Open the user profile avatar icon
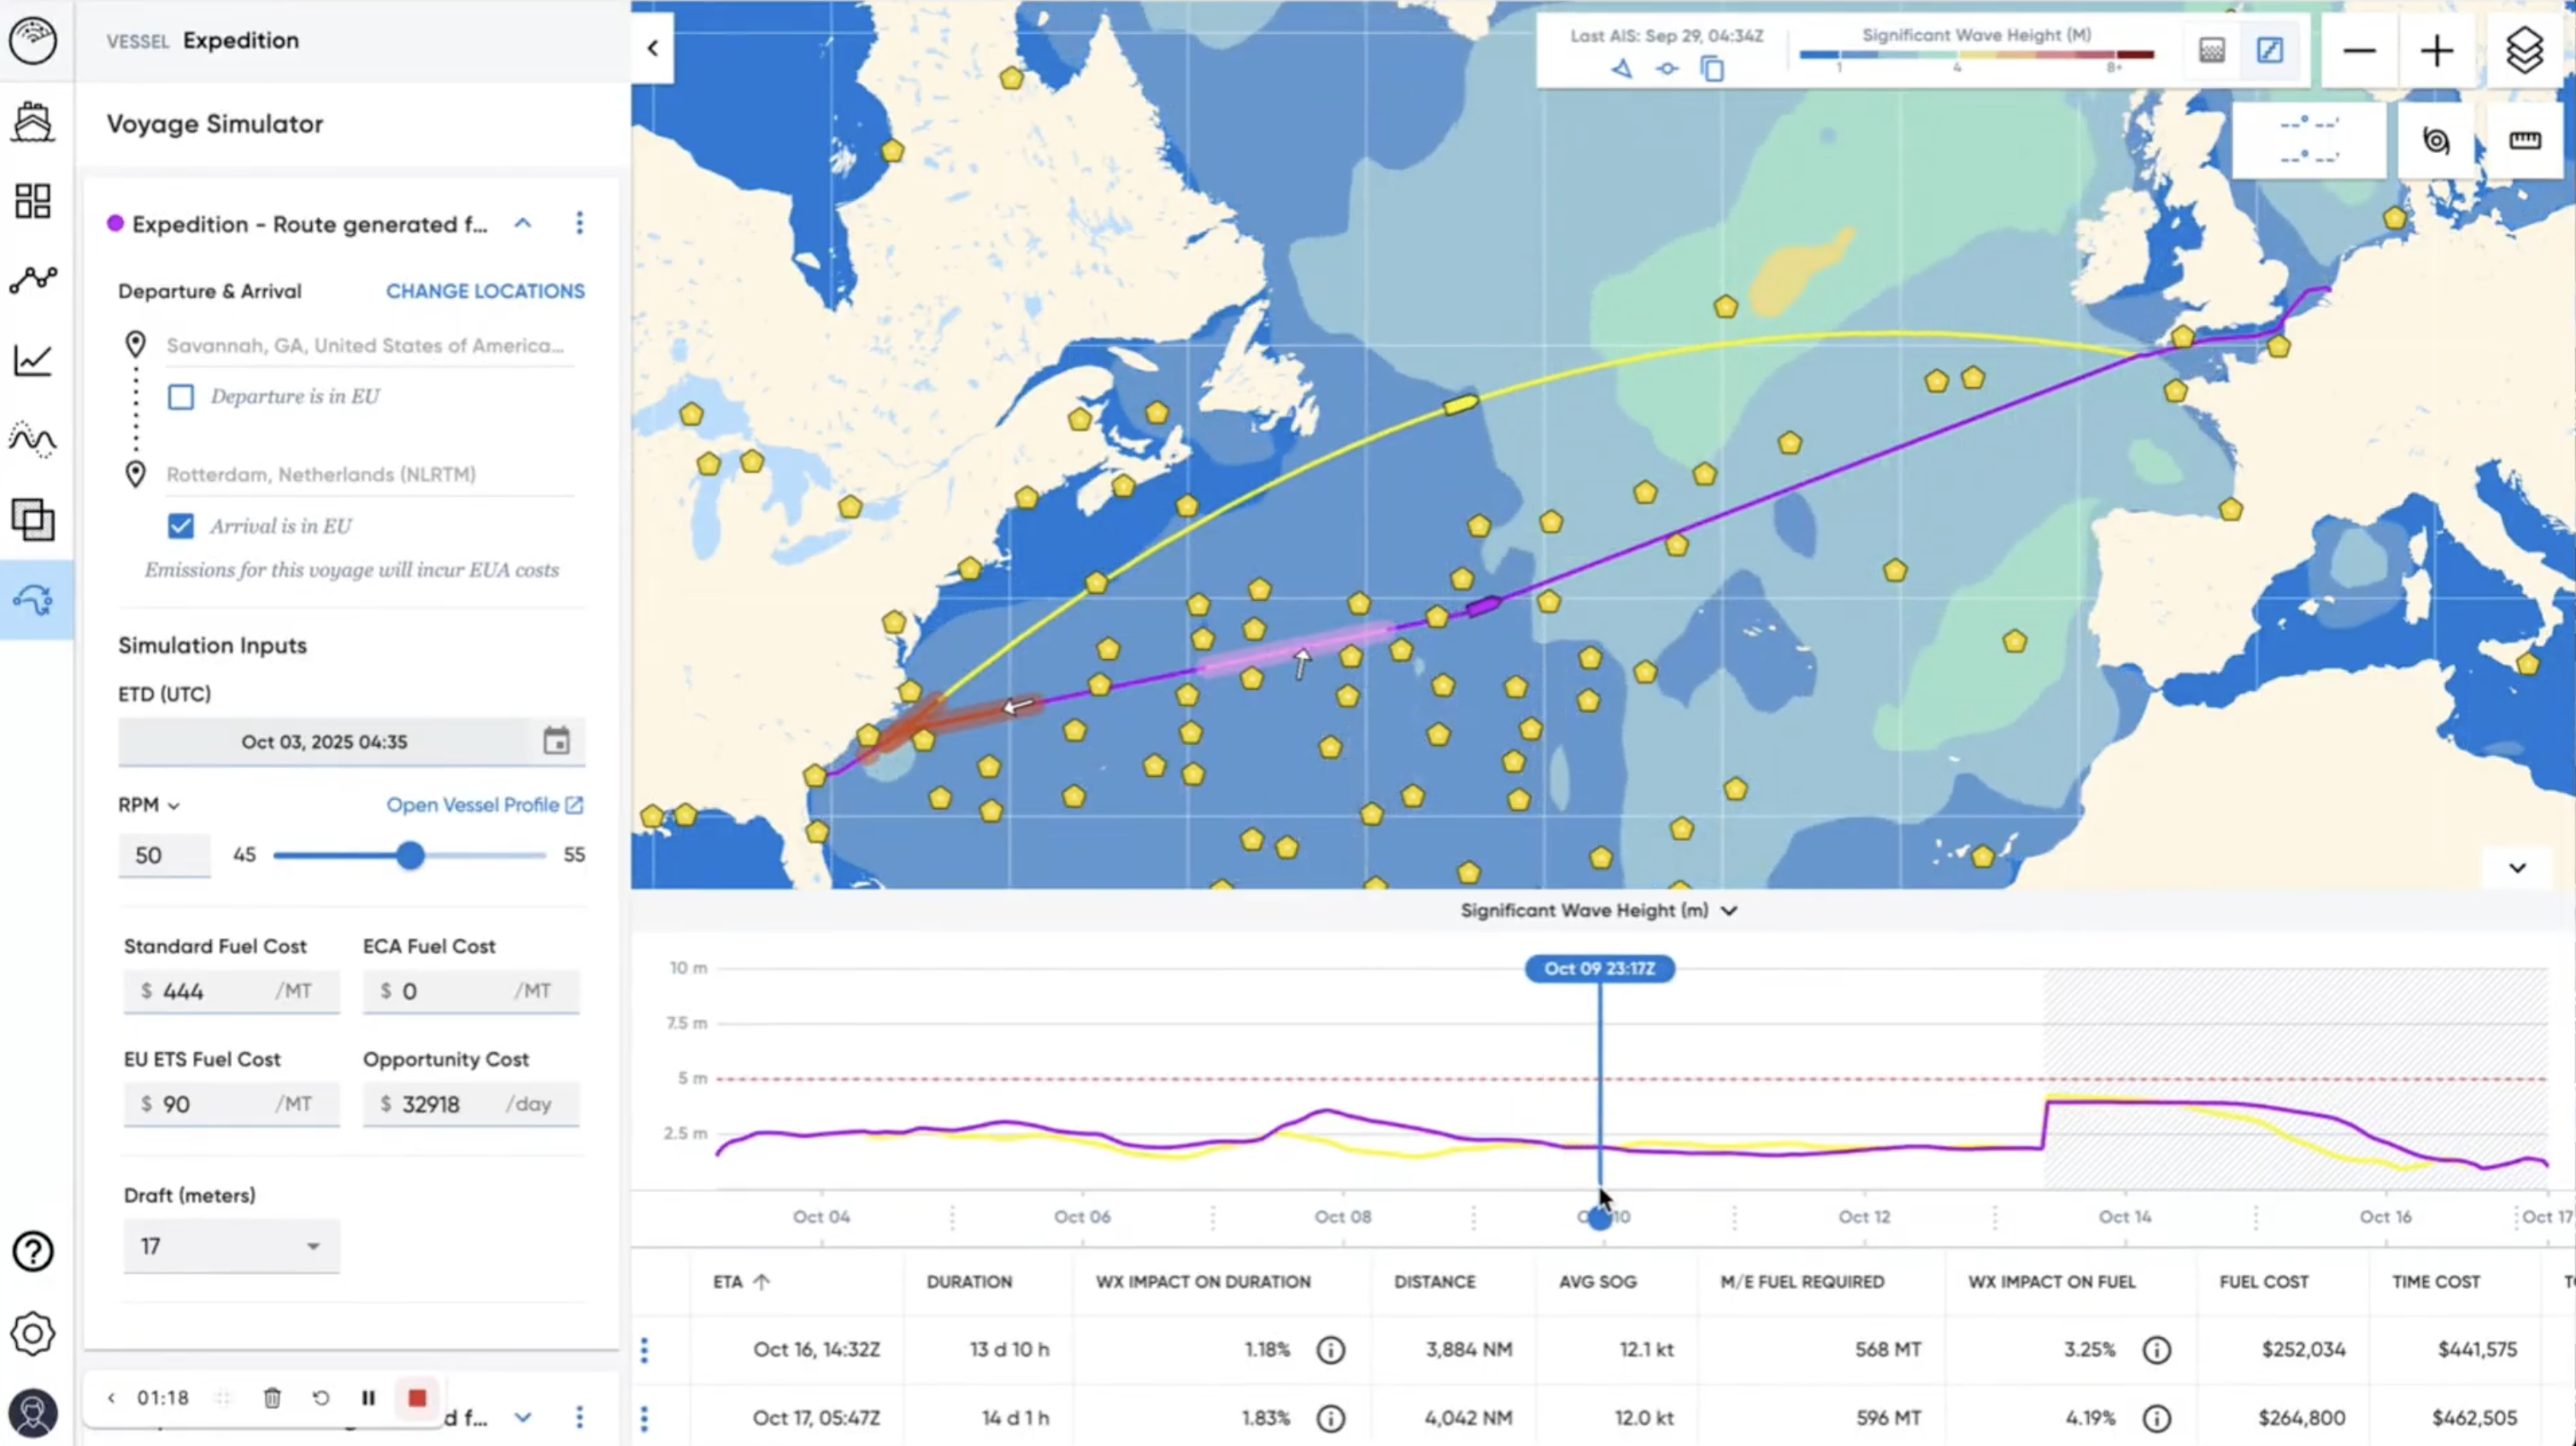Image resolution: width=2576 pixels, height=1446 pixels. pos(33,1414)
